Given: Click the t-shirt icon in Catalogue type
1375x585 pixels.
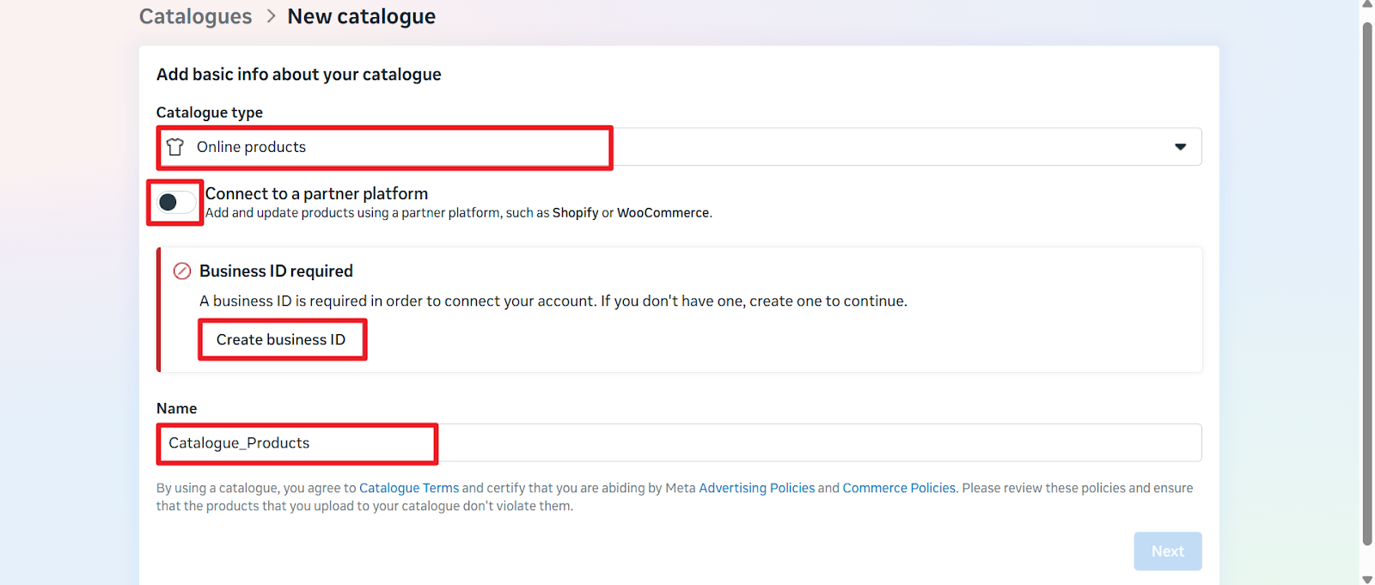Looking at the screenshot, I should pyautogui.click(x=175, y=147).
